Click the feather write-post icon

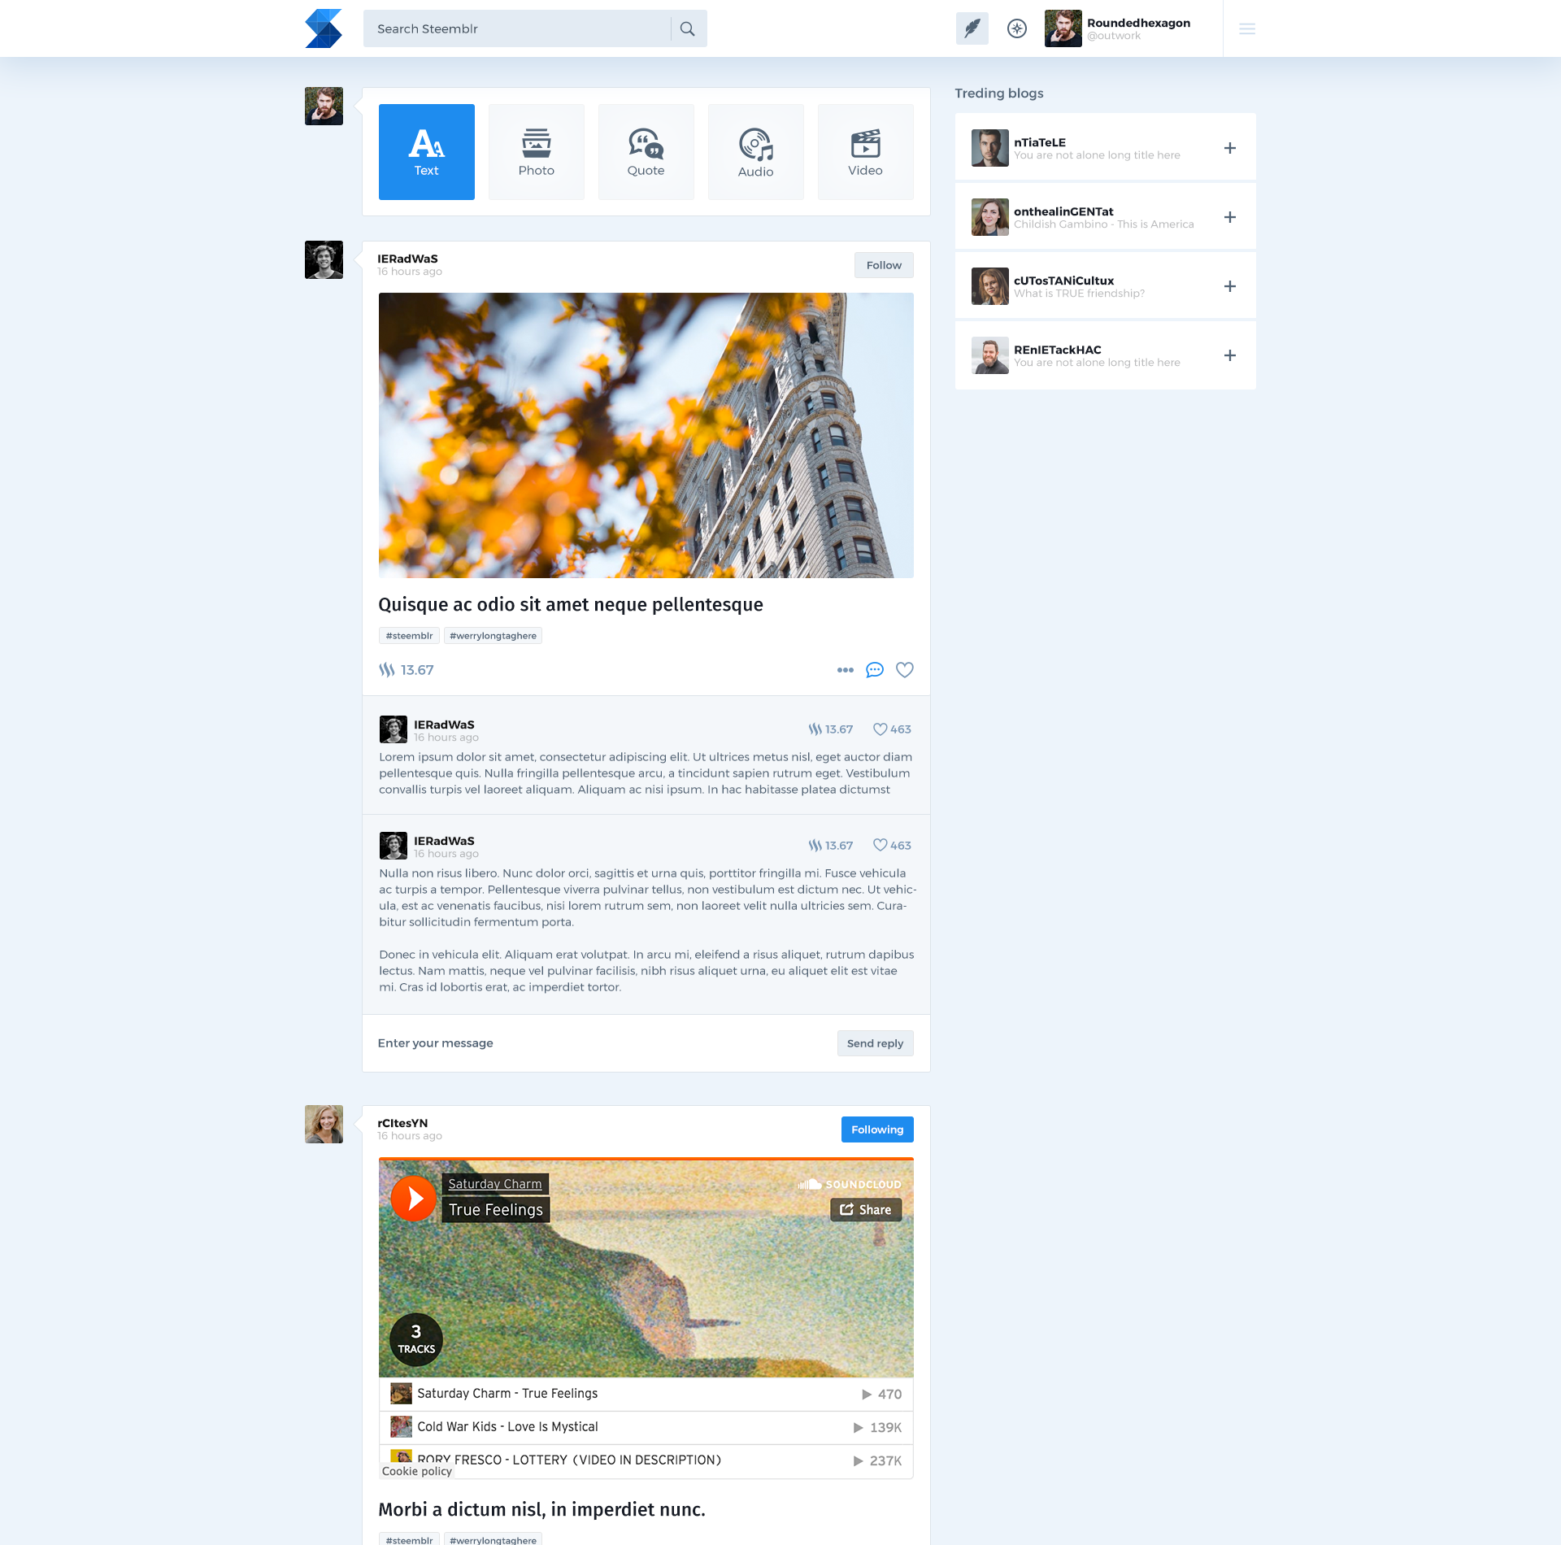coord(972,28)
